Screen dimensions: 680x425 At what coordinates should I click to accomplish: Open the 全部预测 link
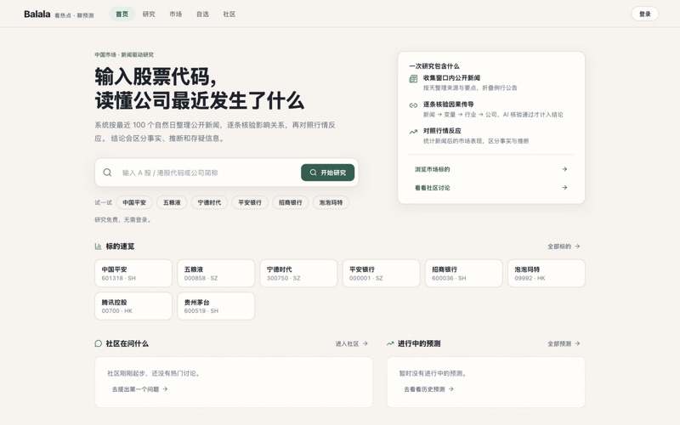pyautogui.click(x=564, y=343)
